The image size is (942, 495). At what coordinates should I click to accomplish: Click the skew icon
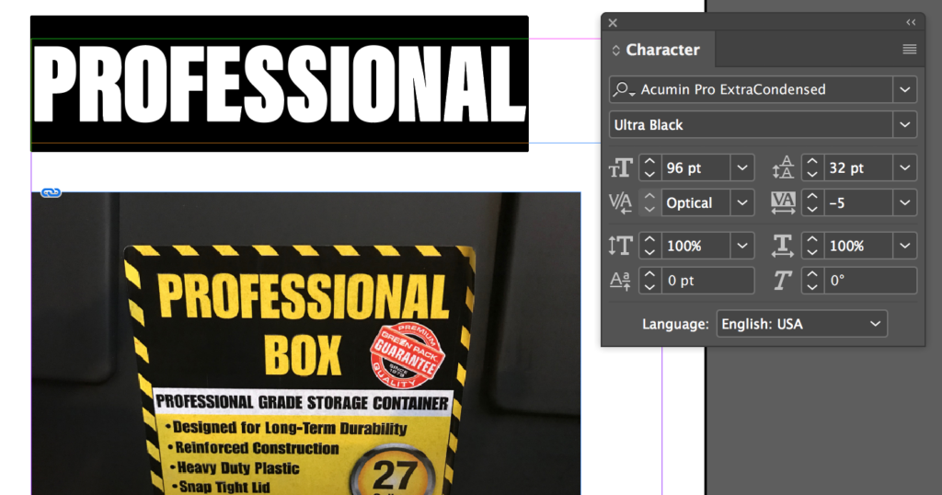pyautogui.click(x=782, y=281)
